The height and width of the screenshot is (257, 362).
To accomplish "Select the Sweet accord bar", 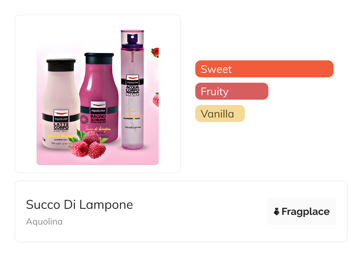I will click(264, 69).
